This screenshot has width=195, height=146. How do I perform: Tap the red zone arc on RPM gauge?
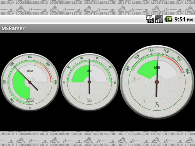click(x=49, y=72)
